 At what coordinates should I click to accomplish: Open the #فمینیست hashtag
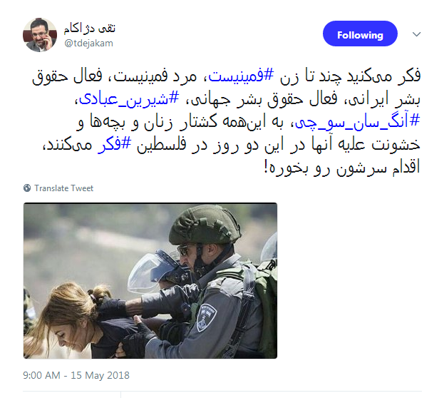[241, 76]
